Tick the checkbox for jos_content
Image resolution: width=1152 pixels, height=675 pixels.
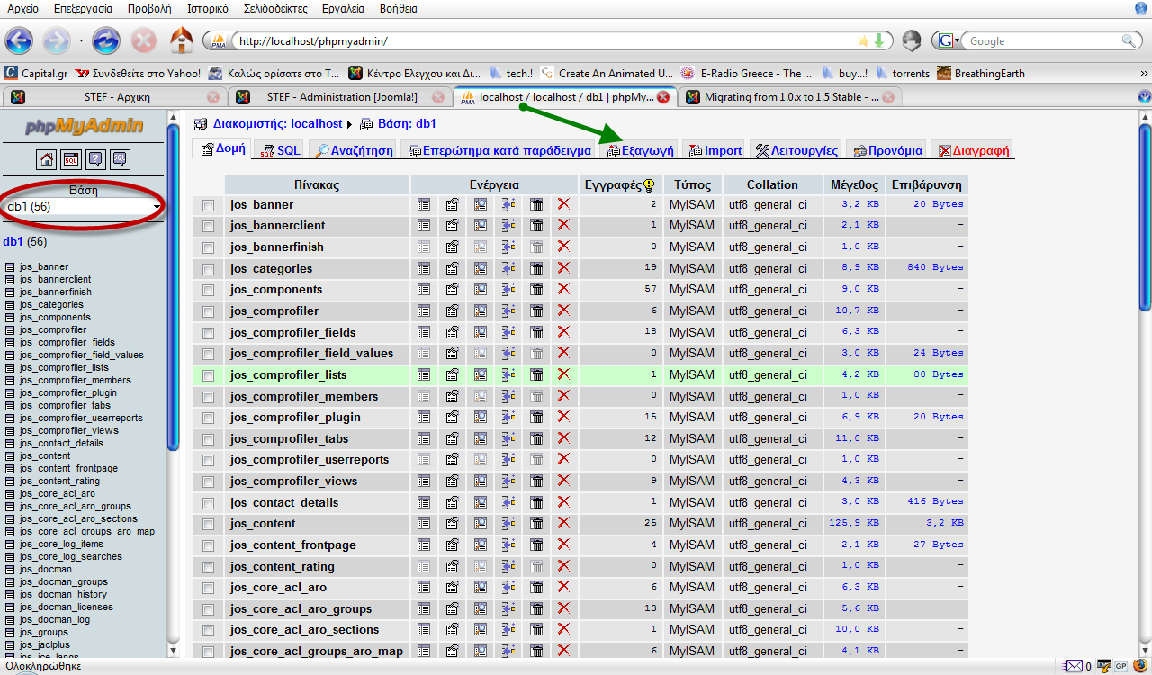(x=209, y=524)
